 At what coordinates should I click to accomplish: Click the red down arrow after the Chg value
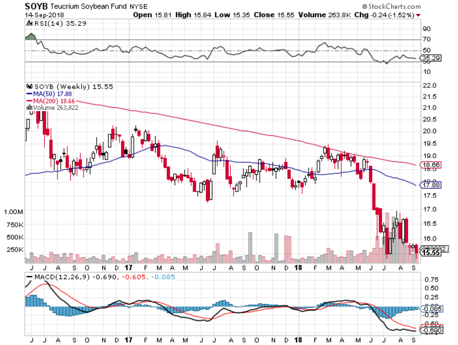418,15
